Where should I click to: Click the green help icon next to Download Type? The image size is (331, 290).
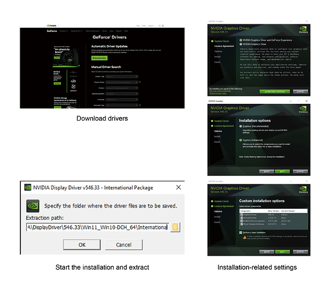click(140, 105)
